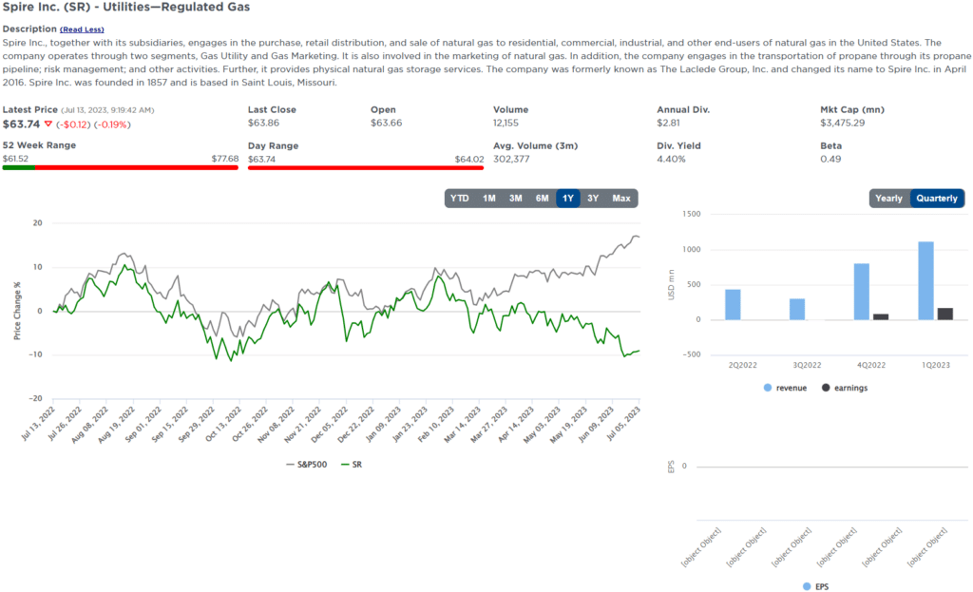Click the Open value $63.66
This screenshot has width=973, height=592.
click(x=386, y=123)
